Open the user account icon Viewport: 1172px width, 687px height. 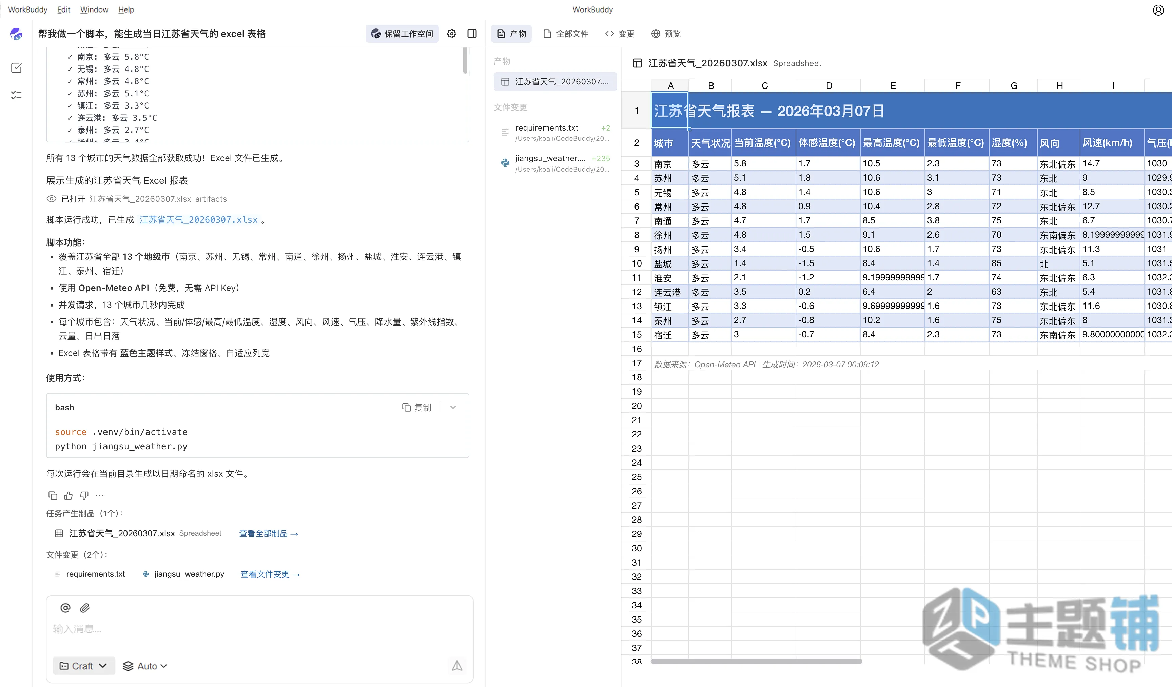[x=1158, y=10]
